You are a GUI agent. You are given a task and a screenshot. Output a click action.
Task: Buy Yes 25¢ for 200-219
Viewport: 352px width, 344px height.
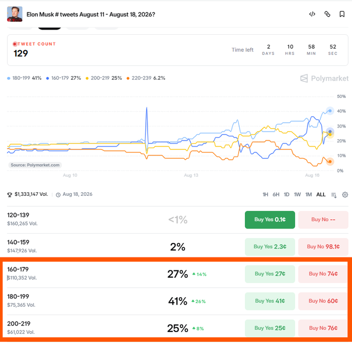270,328
